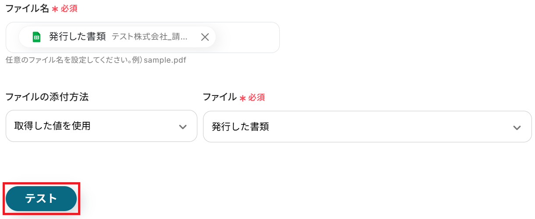The height and width of the screenshot is (219, 535).
Task: Click red asterisk next to ファイル label
Action: point(243,98)
